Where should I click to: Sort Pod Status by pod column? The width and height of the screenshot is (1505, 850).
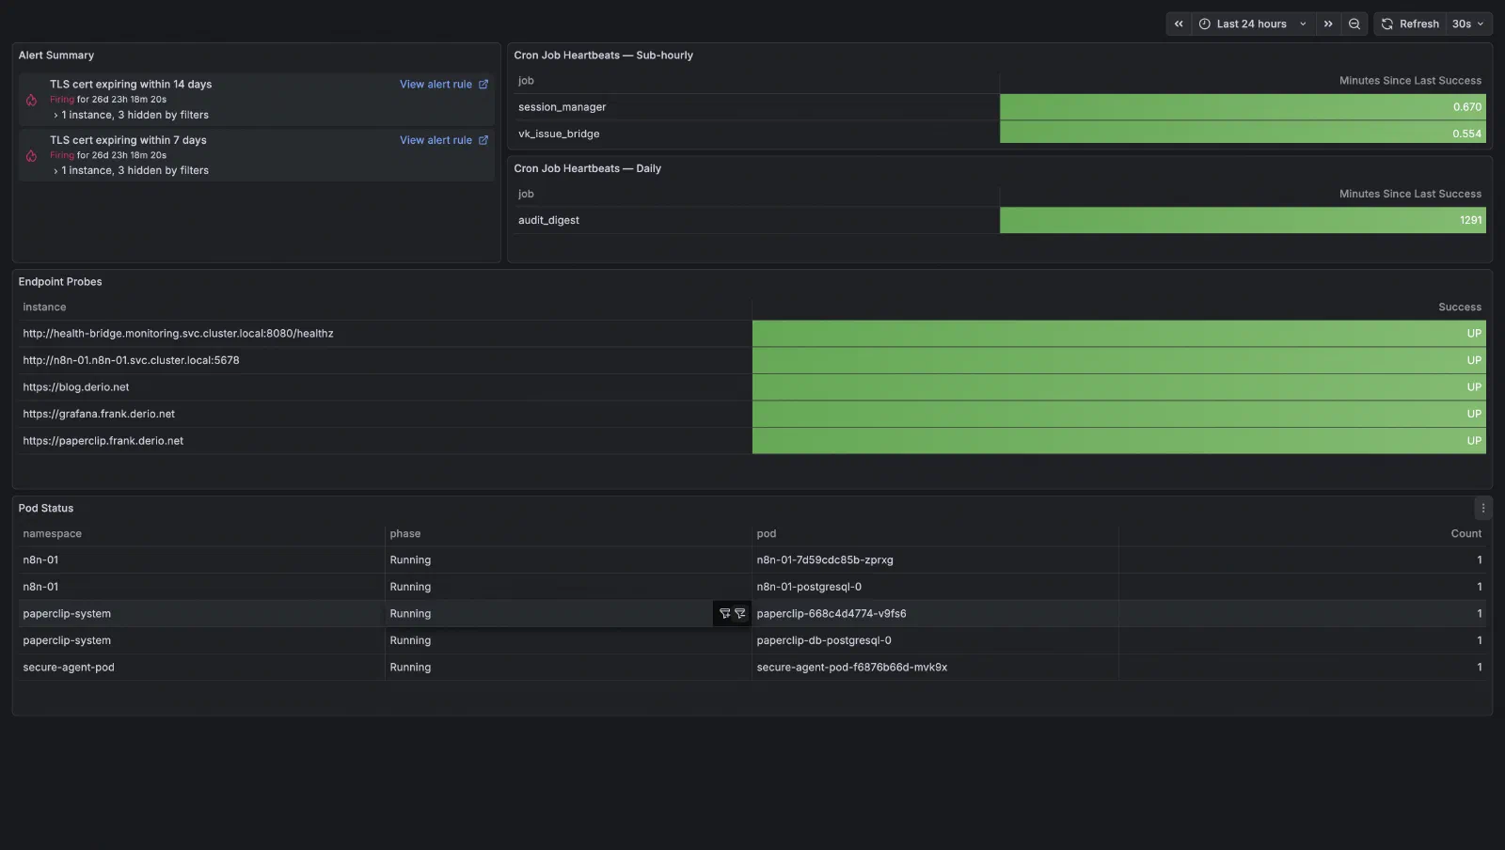767,534
